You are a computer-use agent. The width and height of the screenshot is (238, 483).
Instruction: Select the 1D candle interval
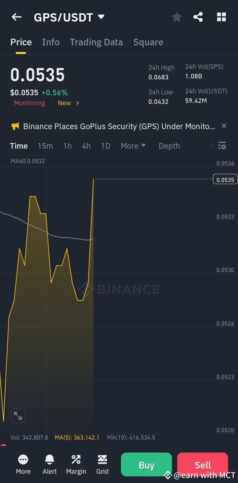point(105,146)
